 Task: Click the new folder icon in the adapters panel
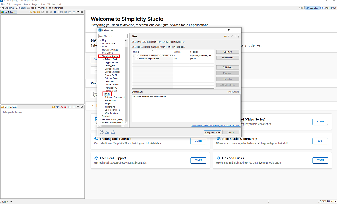38,12
